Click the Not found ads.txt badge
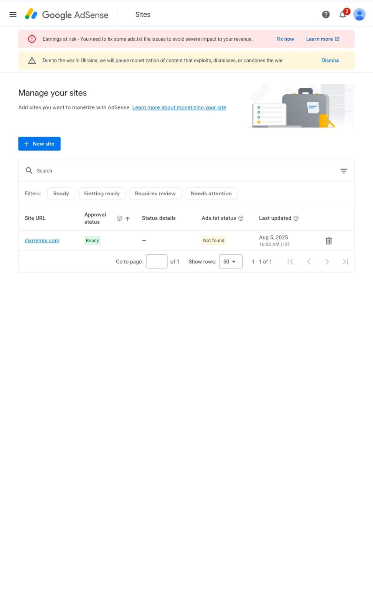373x614 pixels. (x=214, y=241)
